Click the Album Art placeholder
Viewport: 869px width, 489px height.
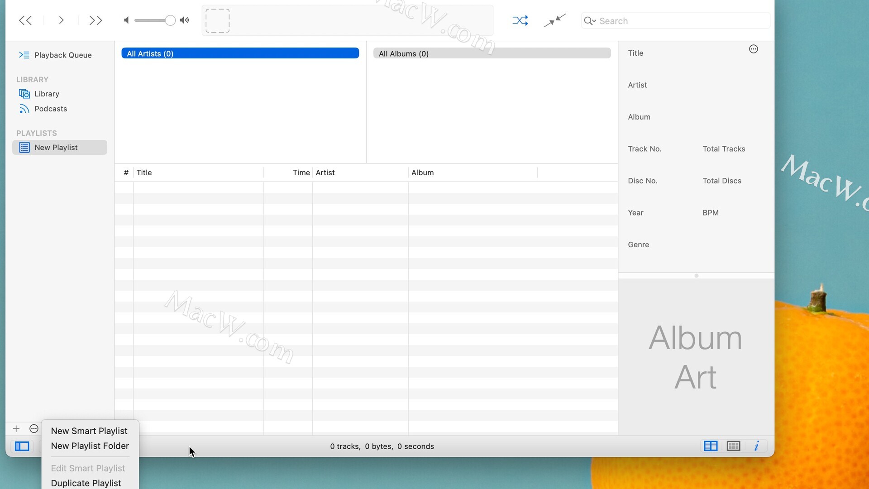[696, 357]
